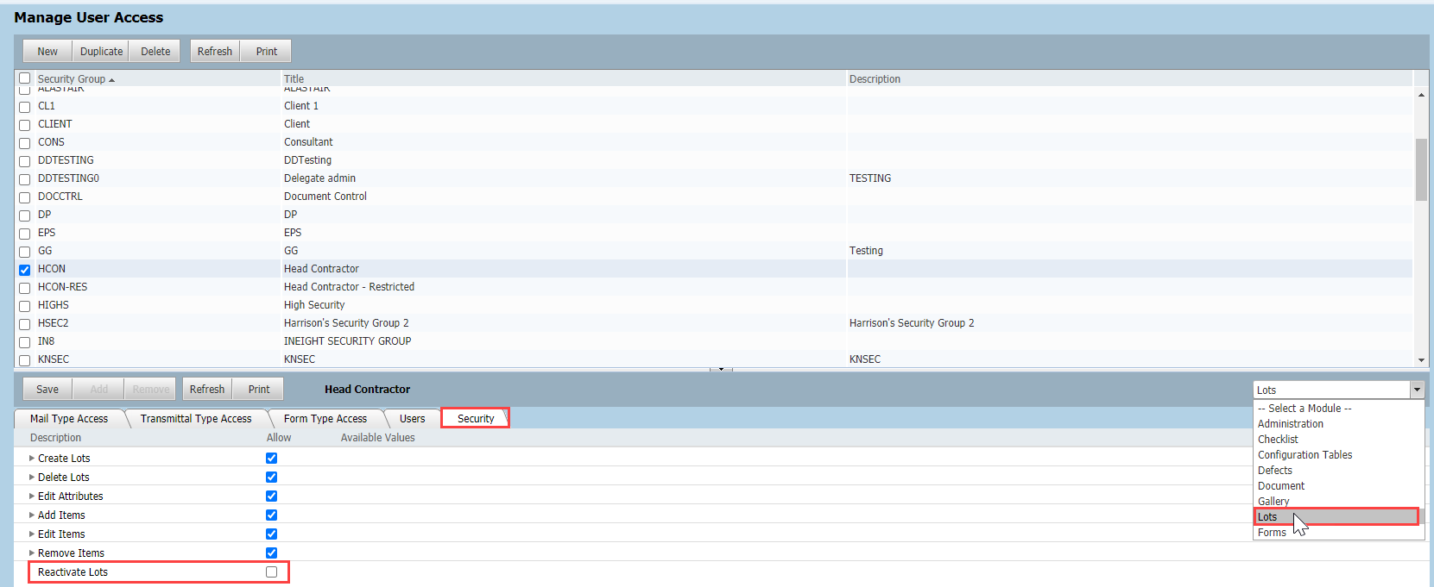This screenshot has width=1434, height=587.
Task: Choose Lots from the module list
Action: (x=1336, y=517)
